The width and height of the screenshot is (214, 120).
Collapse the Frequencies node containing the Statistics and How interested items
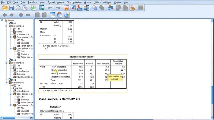coord(6,63)
